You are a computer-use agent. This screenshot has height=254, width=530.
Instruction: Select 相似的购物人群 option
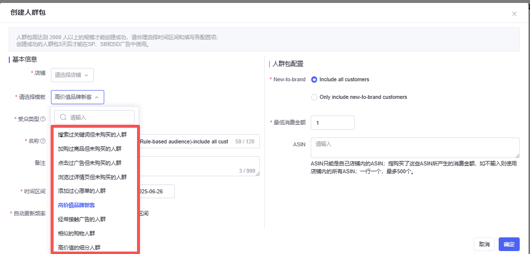76,233
